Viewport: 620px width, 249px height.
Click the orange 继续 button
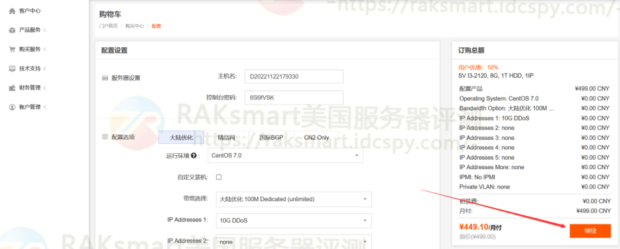pyautogui.click(x=590, y=231)
